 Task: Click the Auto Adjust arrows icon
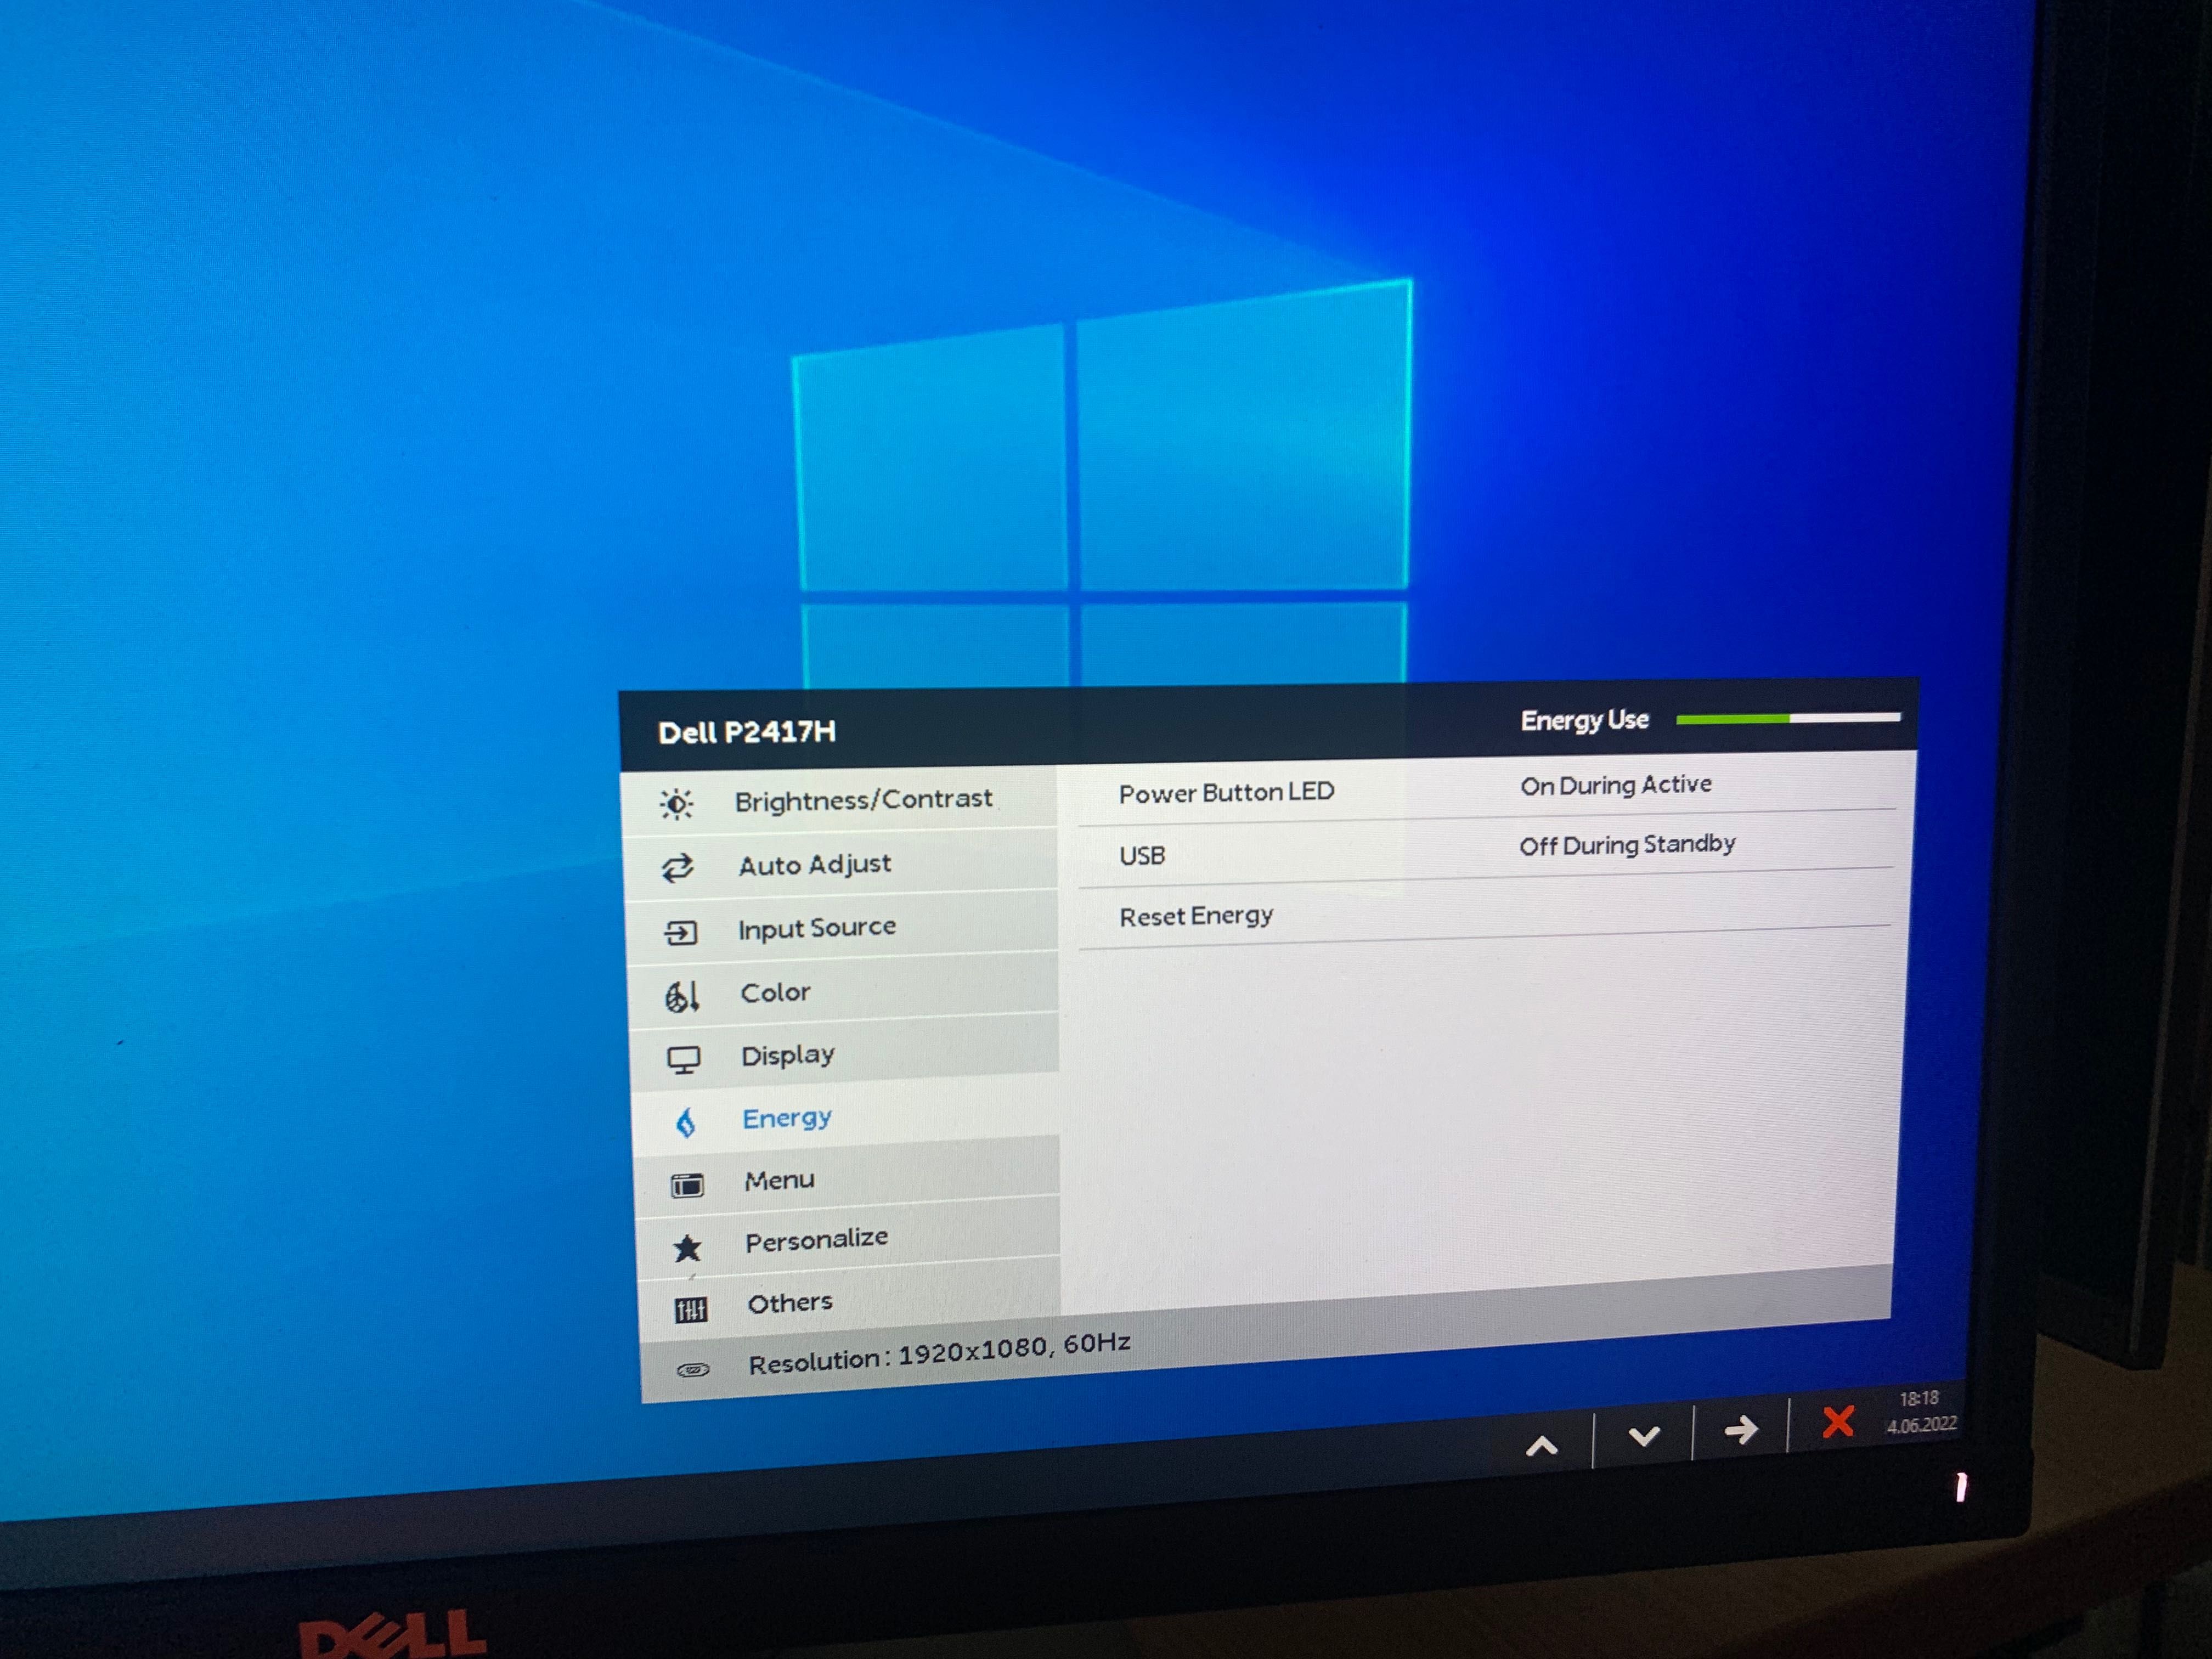coord(678,867)
